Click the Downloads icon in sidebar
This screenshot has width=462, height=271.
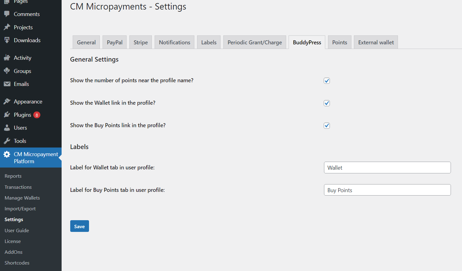(x=7, y=40)
